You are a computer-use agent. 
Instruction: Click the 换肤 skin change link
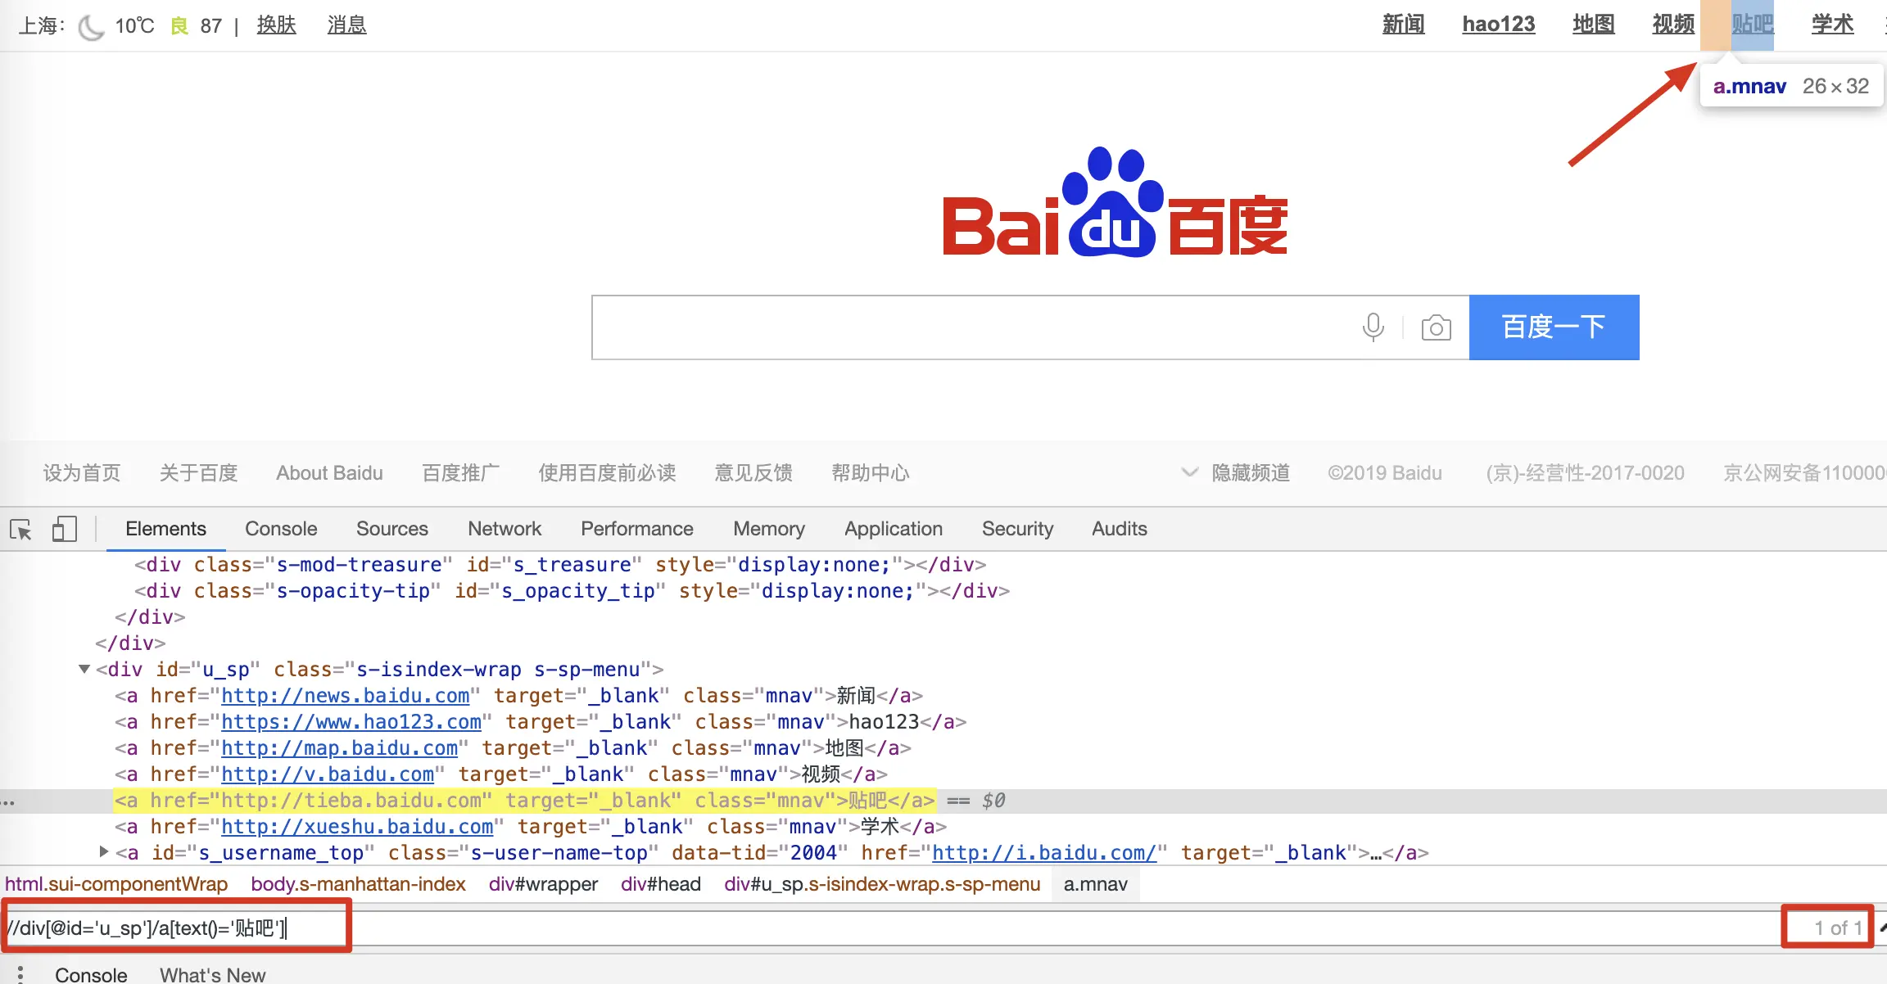click(276, 25)
